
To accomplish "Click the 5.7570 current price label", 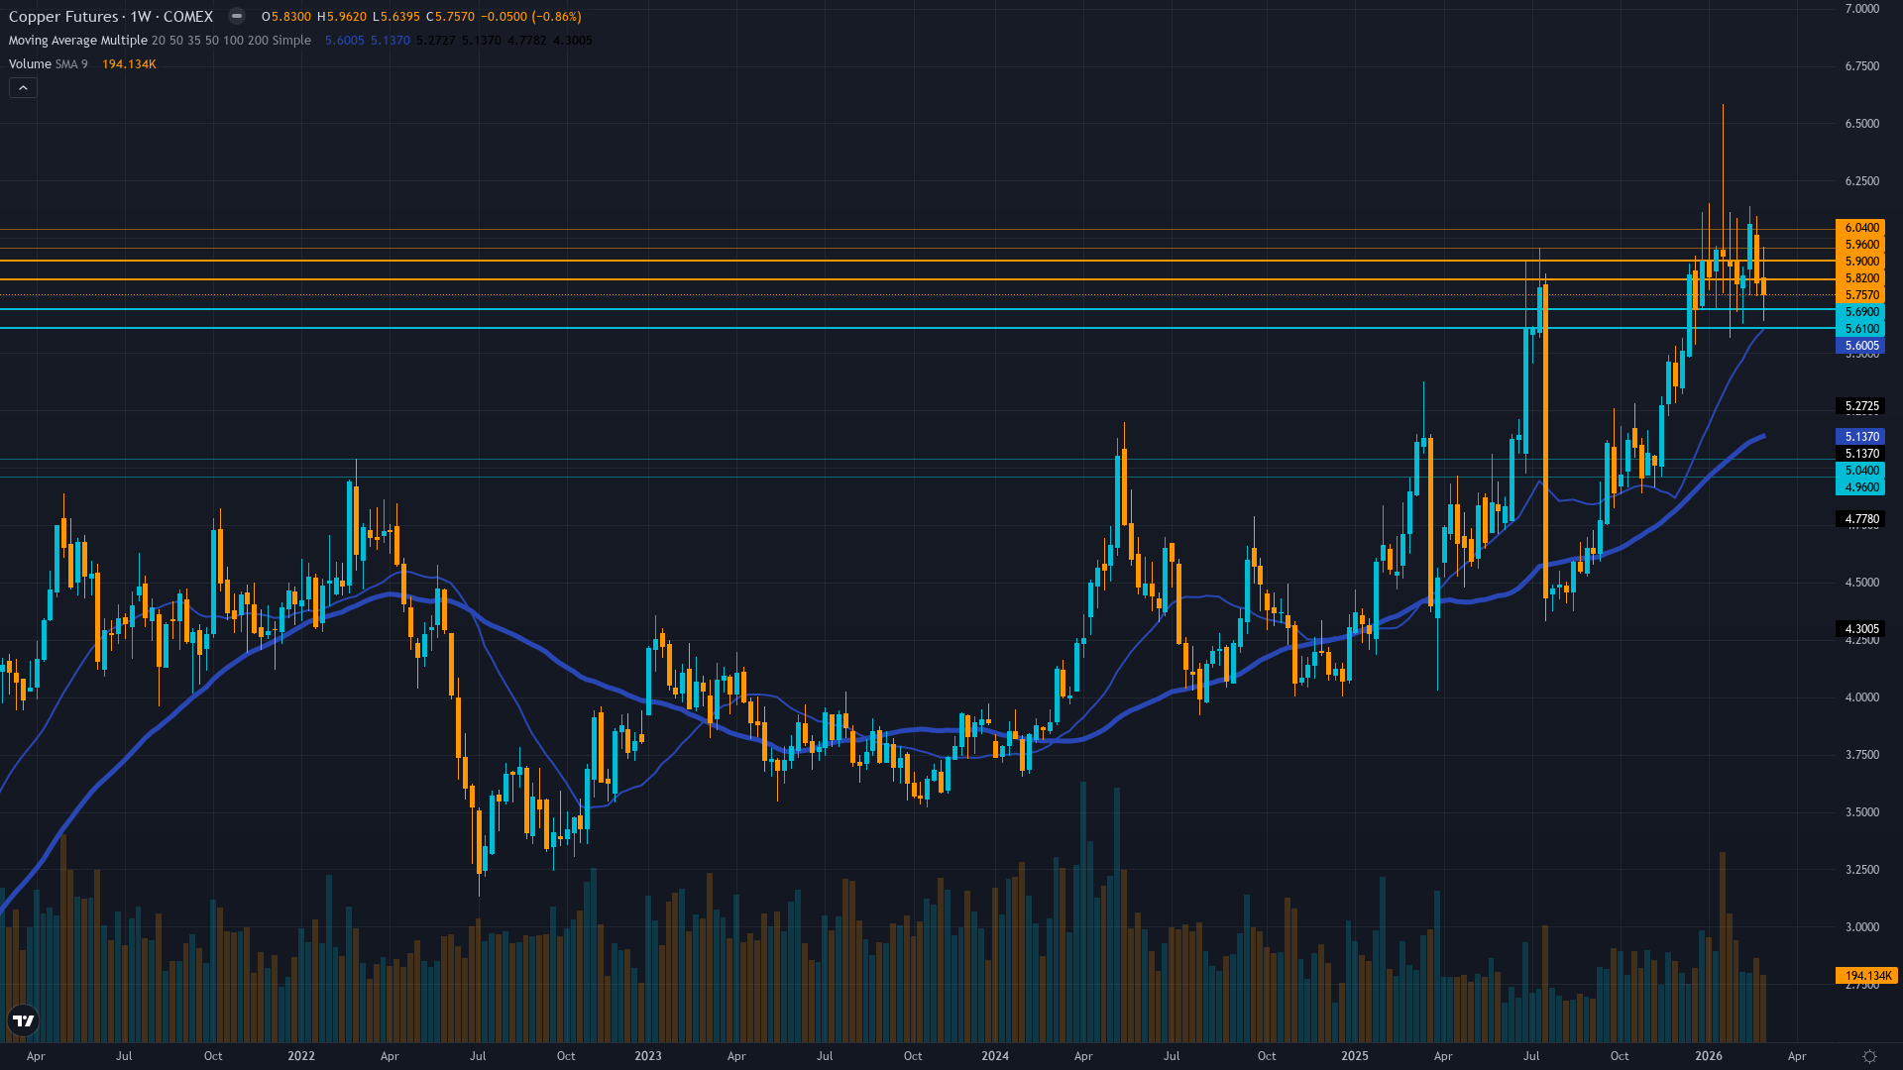I will (1860, 295).
